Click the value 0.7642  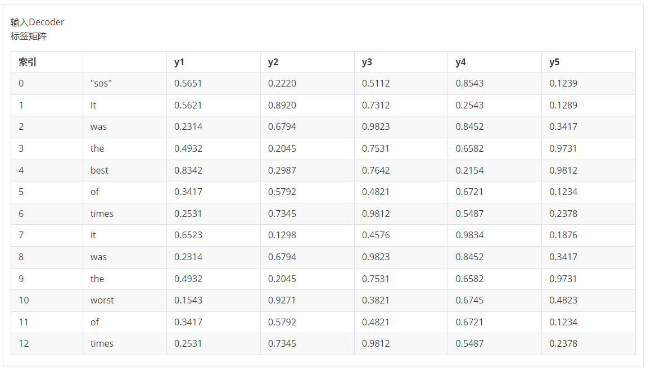[376, 170]
